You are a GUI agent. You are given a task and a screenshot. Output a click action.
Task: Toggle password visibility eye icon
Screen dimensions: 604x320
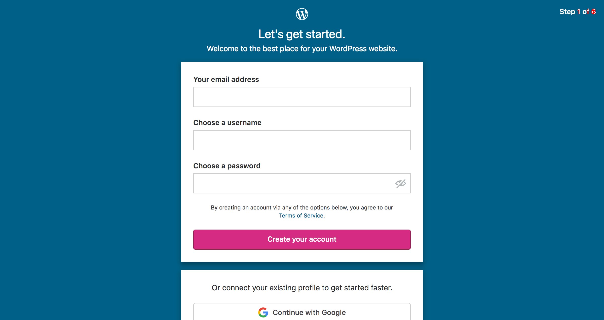pos(400,183)
